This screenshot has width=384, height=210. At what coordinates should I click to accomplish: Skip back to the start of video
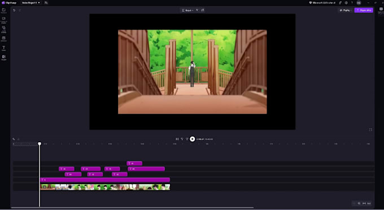(177, 139)
